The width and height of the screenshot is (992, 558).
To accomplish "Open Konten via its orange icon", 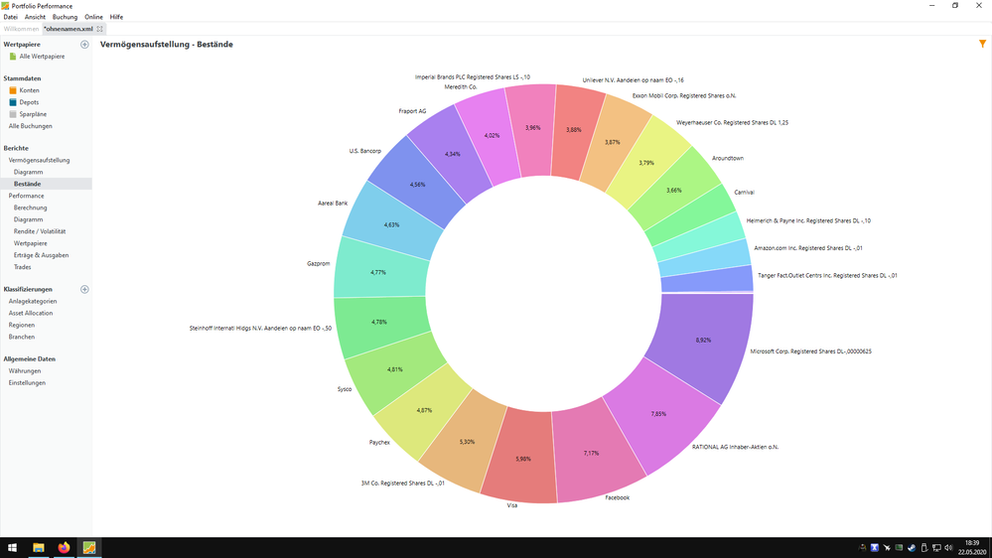I will click(x=13, y=90).
